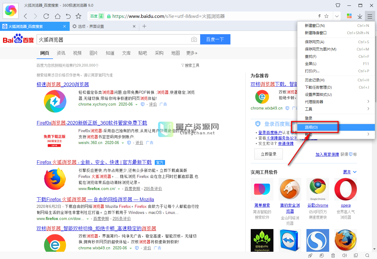Open the colorful apps grid icon
Screen dimensions: 377x259
[x=349, y=16]
